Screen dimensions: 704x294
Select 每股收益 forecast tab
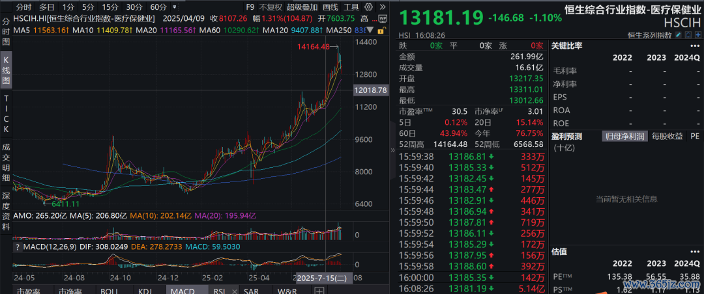(667, 136)
